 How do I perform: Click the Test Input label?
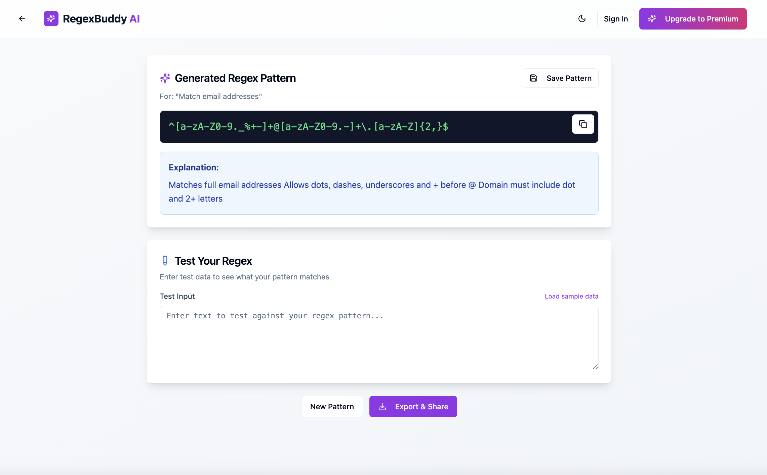[x=177, y=296]
